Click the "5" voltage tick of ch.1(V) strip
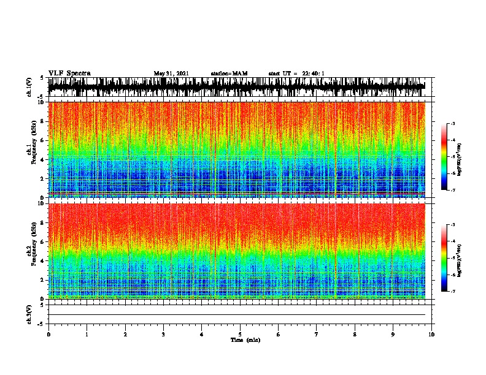The image size is (486, 375). (x=42, y=78)
